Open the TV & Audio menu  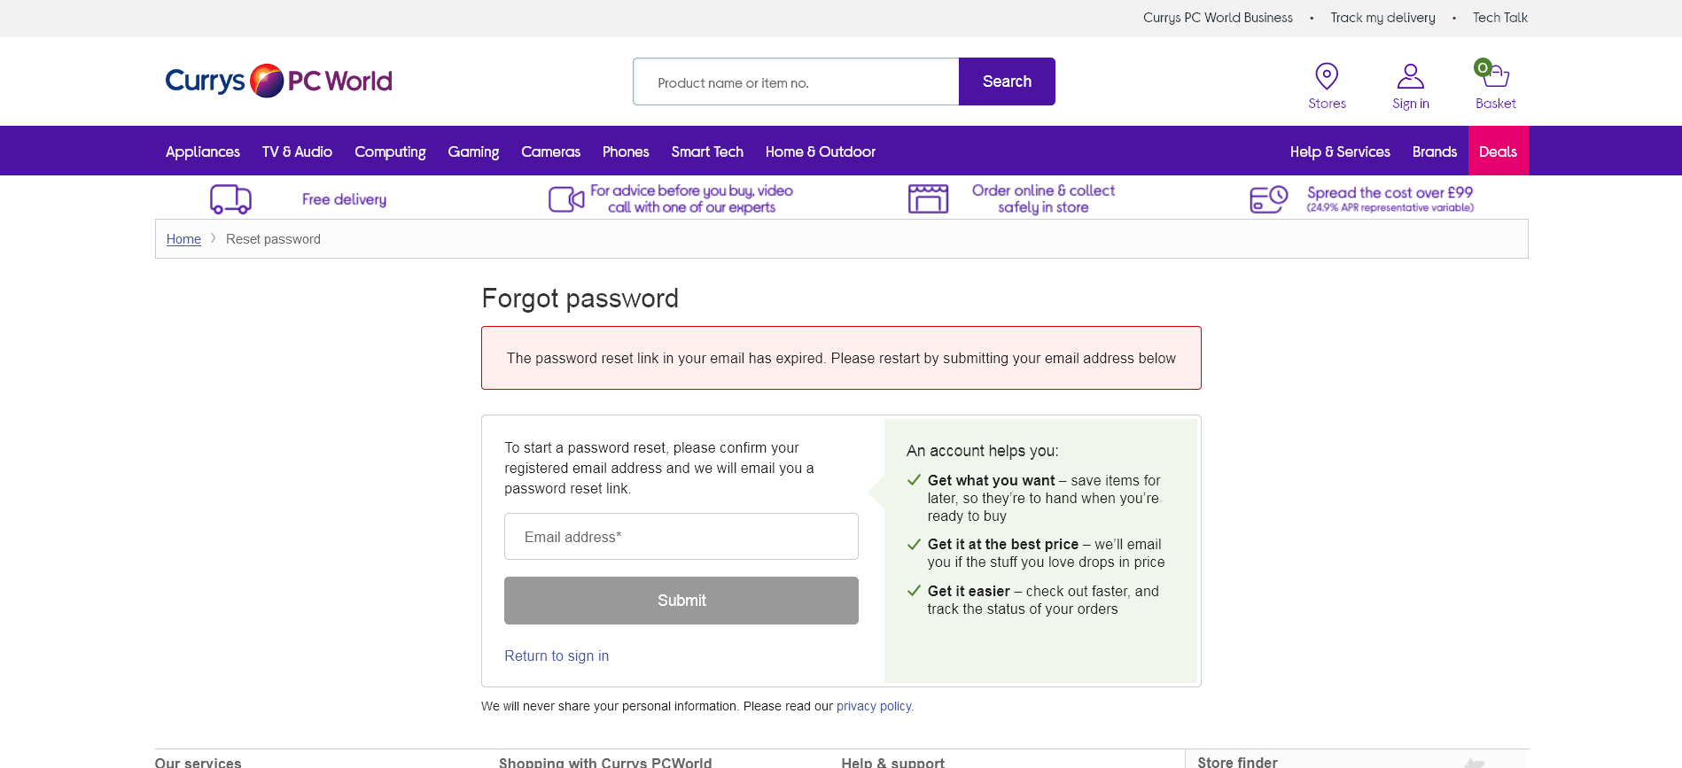(297, 151)
